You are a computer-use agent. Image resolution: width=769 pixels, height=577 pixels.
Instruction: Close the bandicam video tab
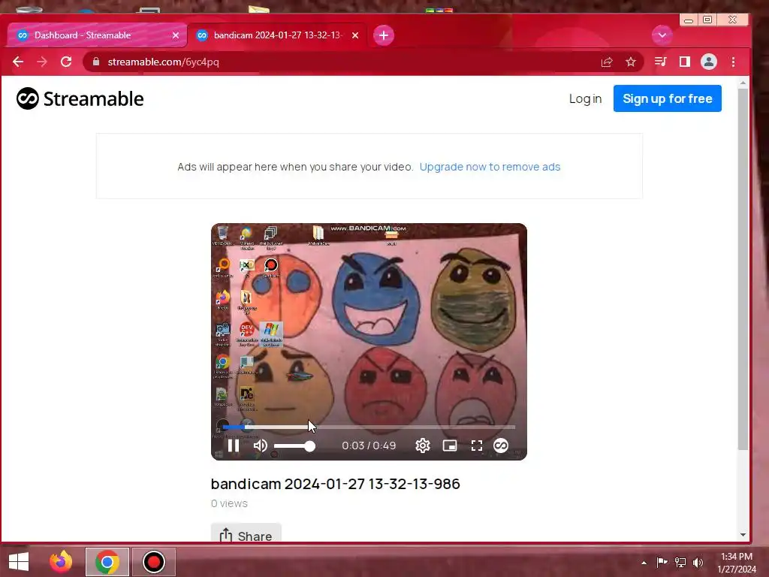(x=355, y=35)
